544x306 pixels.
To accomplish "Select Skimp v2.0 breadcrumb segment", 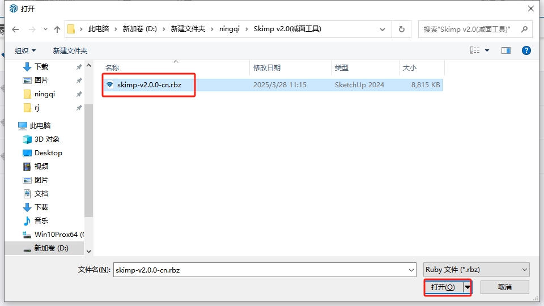I will coord(287,29).
